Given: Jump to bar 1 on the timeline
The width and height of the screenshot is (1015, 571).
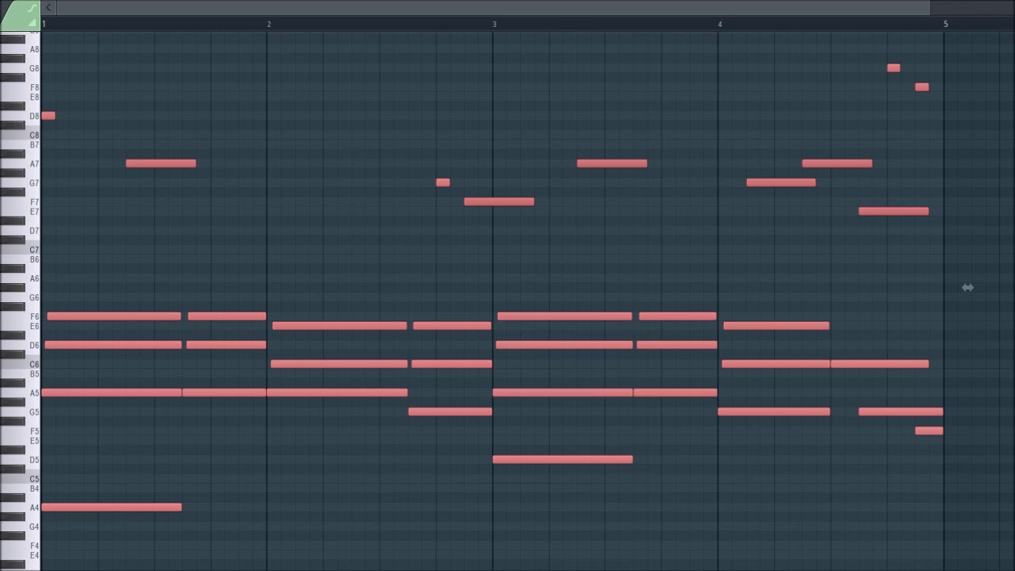Looking at the screenshot, I should coord(44,25).
